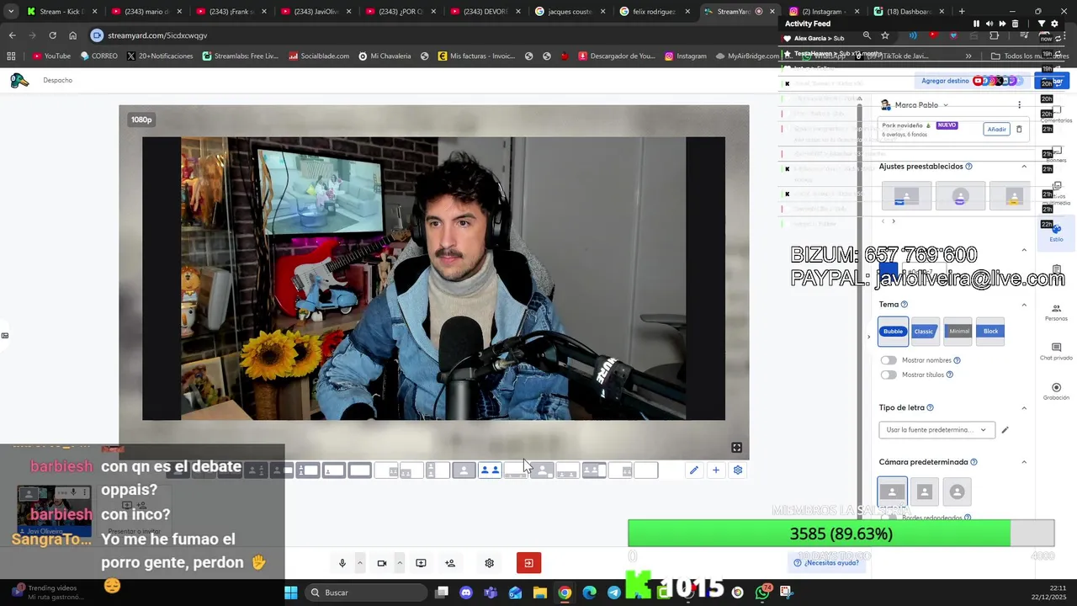This screenshot has height=606, width=1077.
Task: Toggle fullscreen on the stage preview
Action: 736,448
